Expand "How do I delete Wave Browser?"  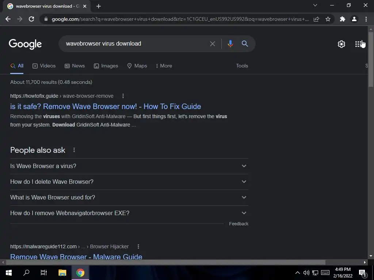(129, 182)
